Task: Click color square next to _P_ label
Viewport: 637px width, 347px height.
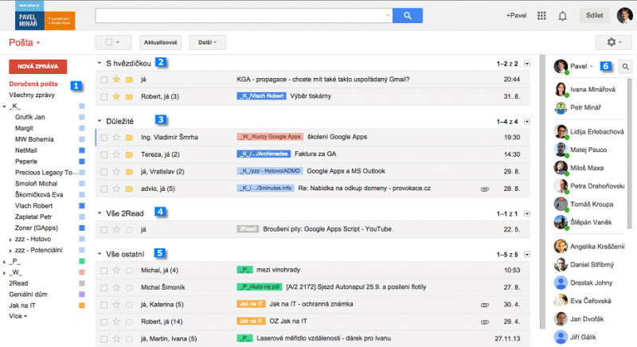Action: pos(82,260)
